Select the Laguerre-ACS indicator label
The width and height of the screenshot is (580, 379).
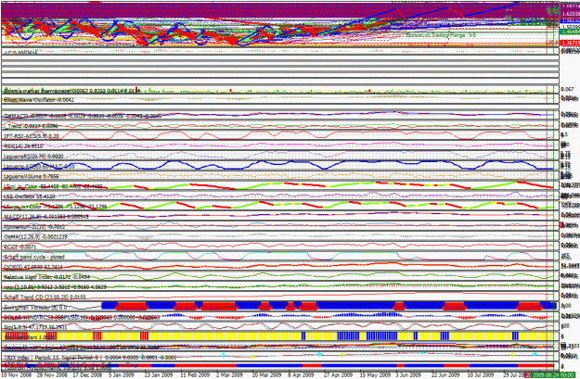point(39,167)
